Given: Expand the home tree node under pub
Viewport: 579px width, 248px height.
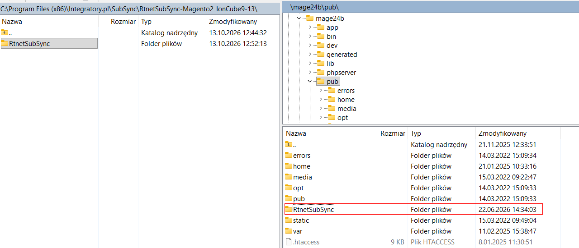Looking at the screenshot, I should (x=321, y=99).
